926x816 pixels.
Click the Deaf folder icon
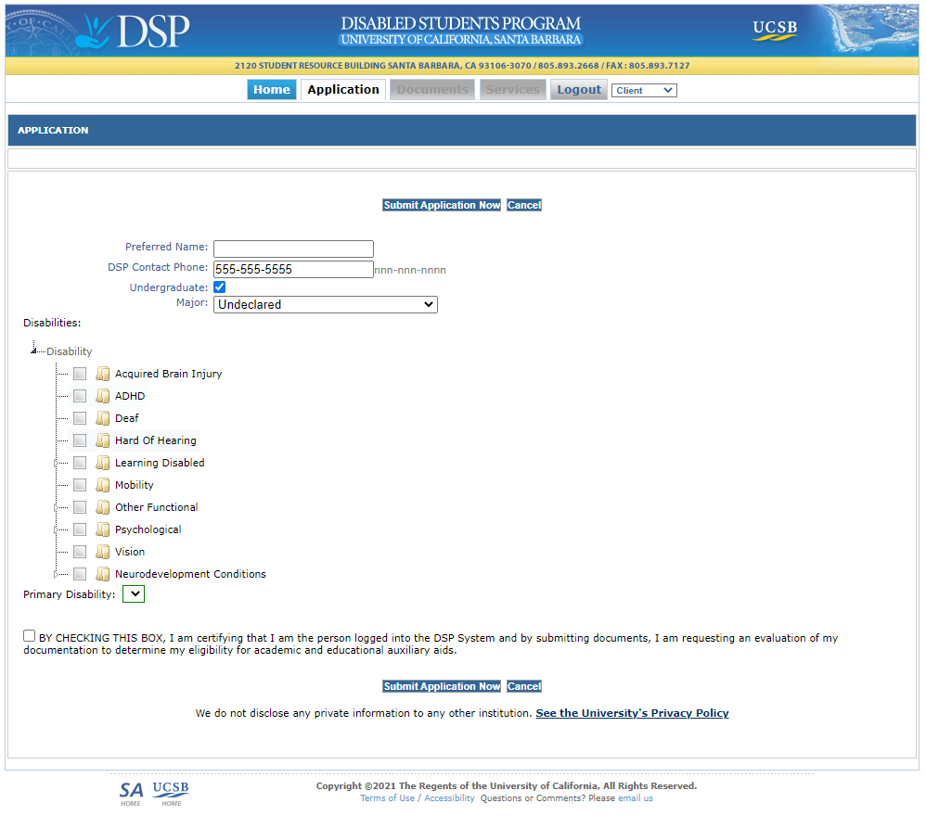[x=102, y=419]
